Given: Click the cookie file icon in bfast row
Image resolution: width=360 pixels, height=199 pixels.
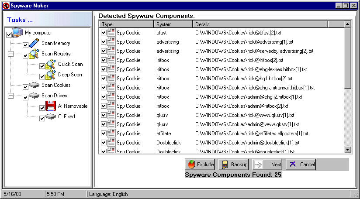Looking at the screenshot, I should coord(111,32).
